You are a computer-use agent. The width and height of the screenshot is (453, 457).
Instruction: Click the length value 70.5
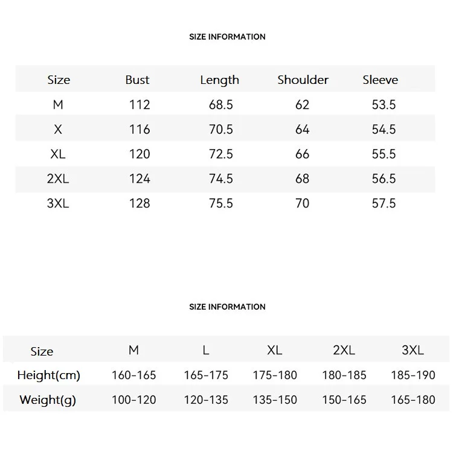(220, 129)
